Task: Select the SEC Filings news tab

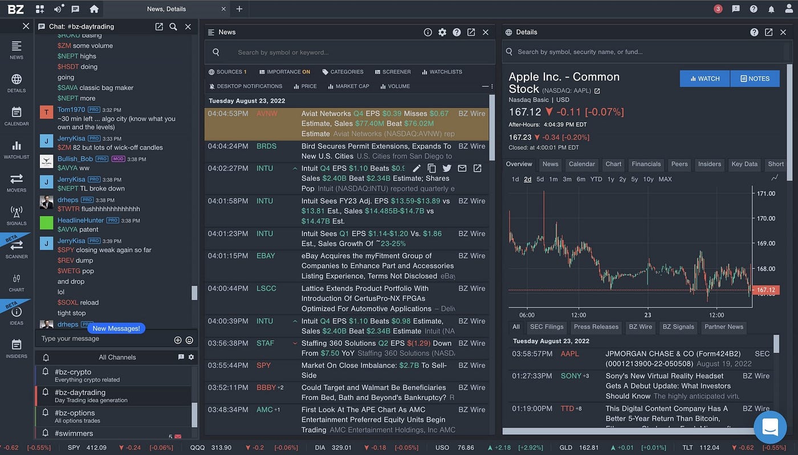Action: pyautogui.click(x=546, y=327)
